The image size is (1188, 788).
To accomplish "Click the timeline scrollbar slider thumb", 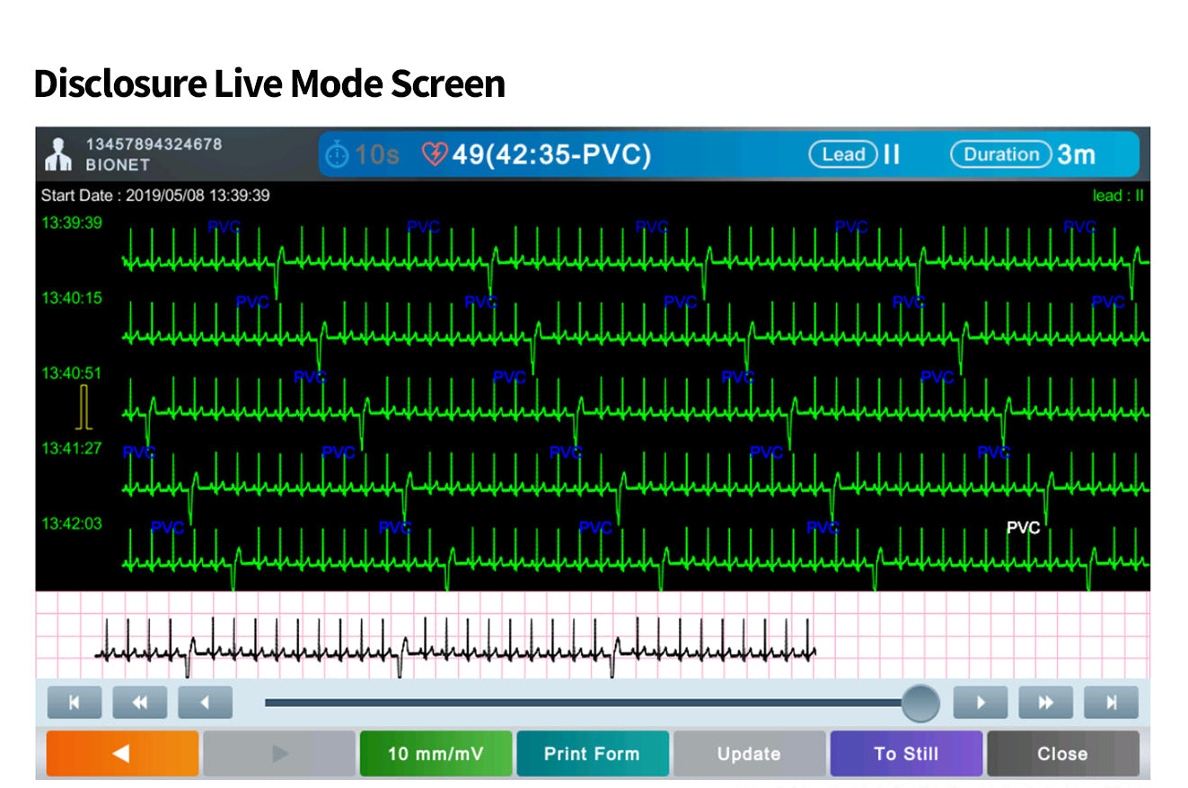I will point(919,703).
